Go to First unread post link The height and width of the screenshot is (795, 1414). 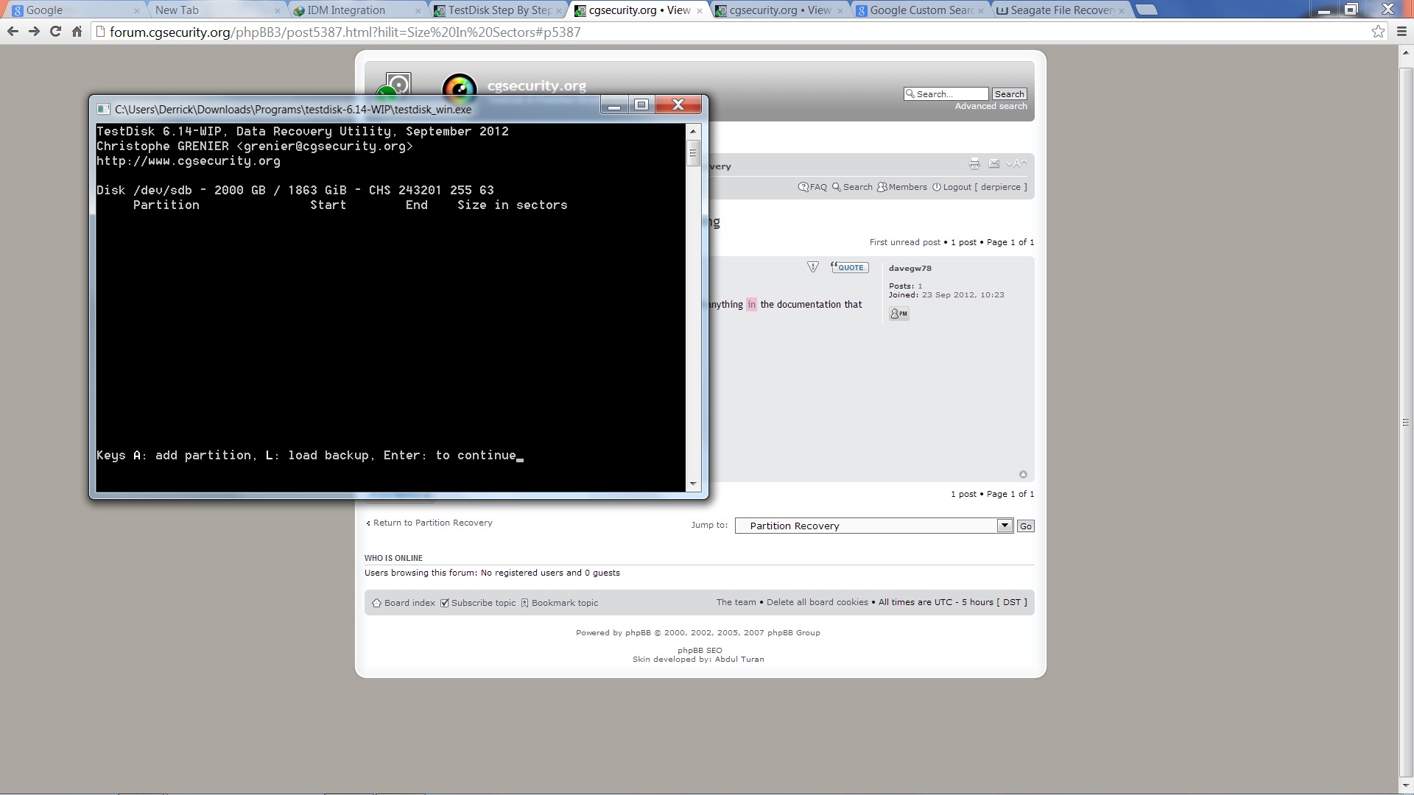(904, 242)
